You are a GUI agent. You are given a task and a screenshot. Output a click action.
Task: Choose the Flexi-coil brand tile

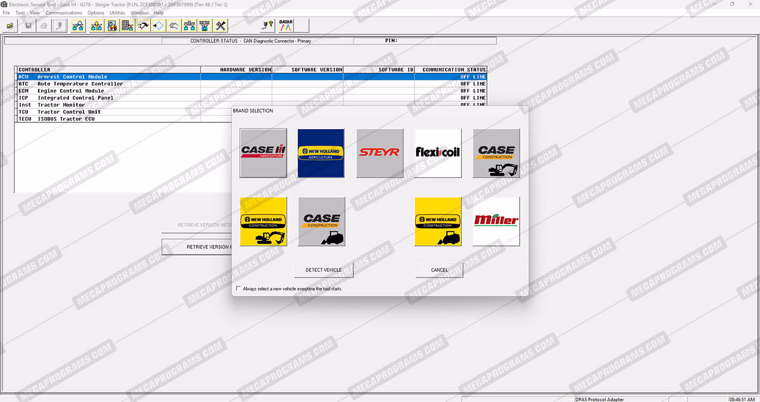tap(438, 153)
